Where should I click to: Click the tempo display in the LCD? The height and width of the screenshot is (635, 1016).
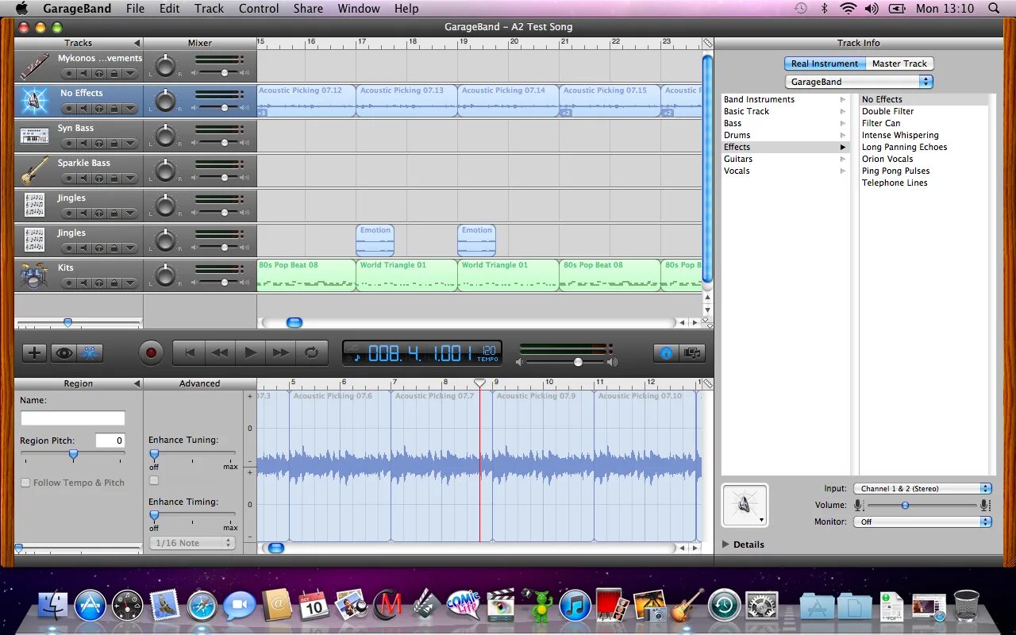tap(489, 353)
